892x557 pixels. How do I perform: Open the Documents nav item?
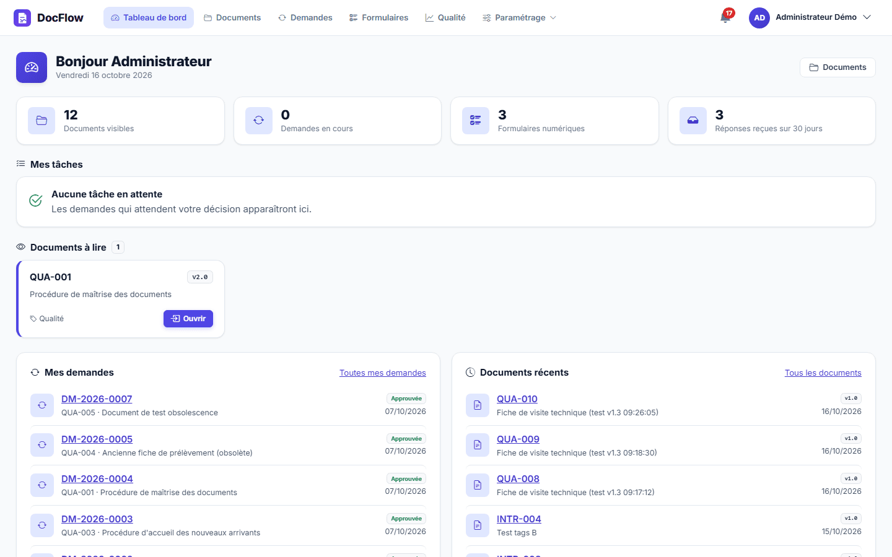coord(232,18)
